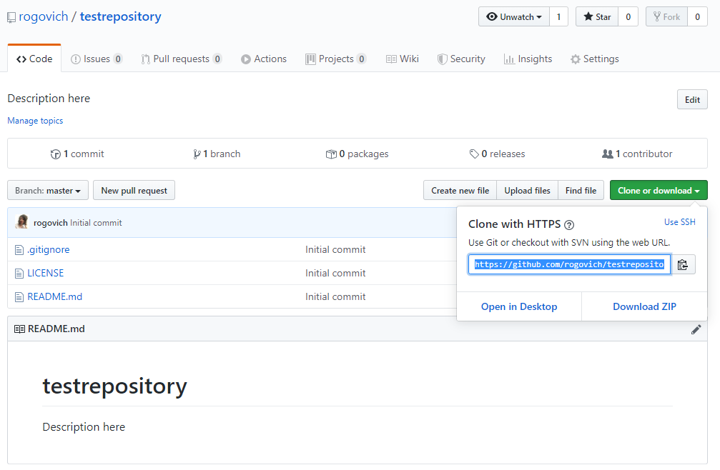Switch to Use SSH link
The image size is (720, 470).
click(679, 222)
